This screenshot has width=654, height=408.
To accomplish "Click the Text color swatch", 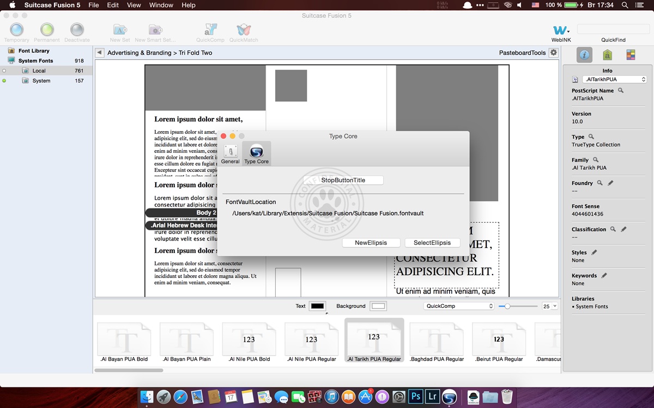I will pos(317,306).
